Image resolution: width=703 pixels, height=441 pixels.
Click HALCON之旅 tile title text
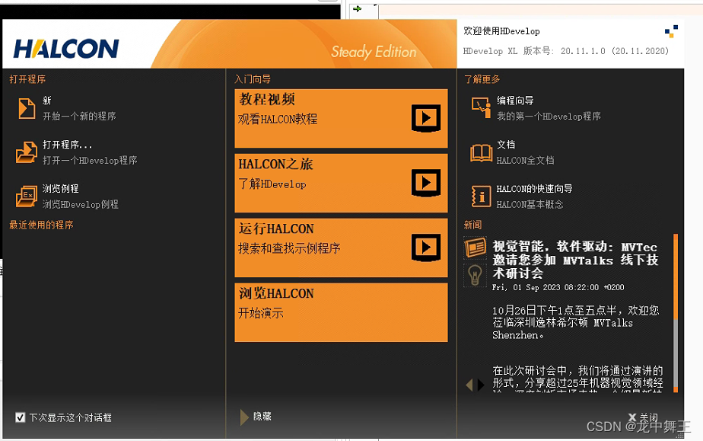click(x=275, y=165)
